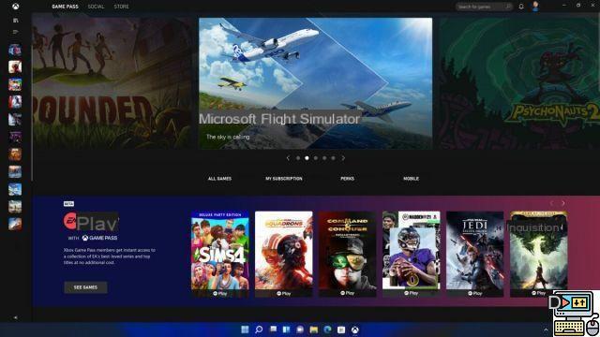Collapse the sidebar with the bottom arrow
This screenshot has width=600, height=337.
tap(15, 317)
